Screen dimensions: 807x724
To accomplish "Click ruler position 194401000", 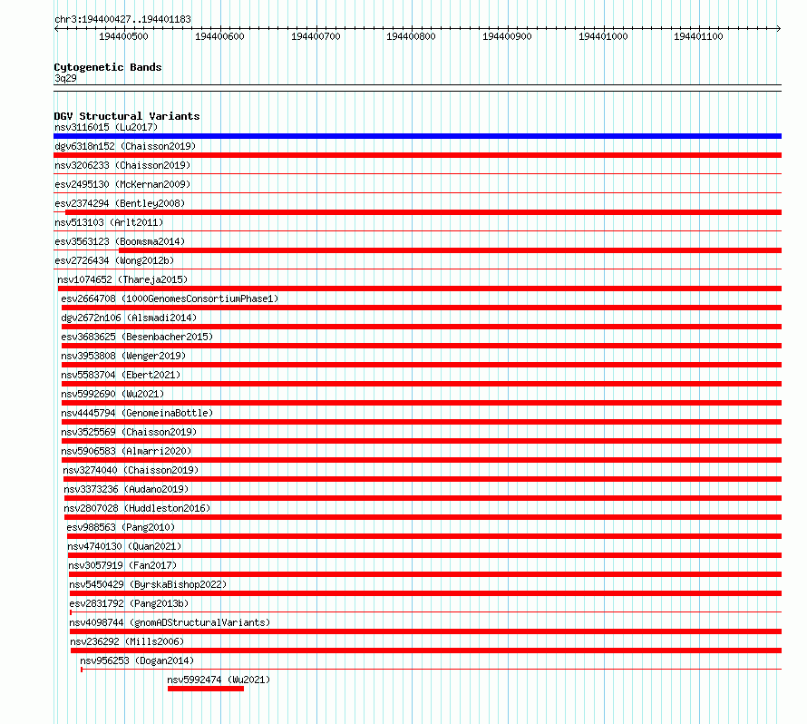I will (603, 36).
